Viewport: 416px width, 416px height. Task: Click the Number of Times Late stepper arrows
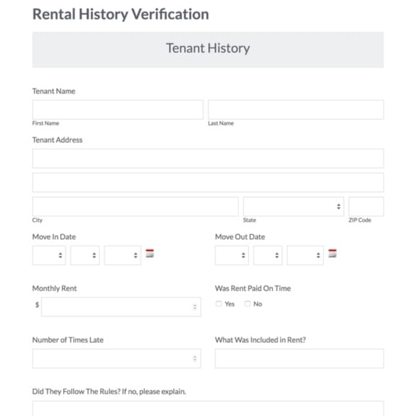click(x=195, y=358)
